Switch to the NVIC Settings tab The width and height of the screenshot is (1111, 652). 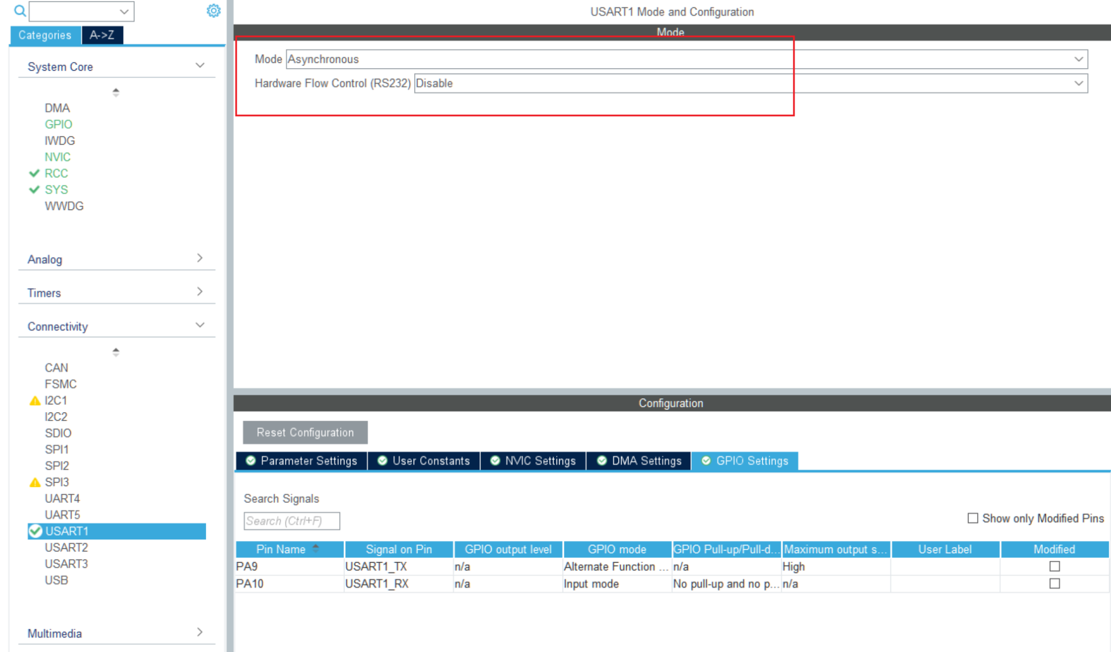click(x=533, y=461)
